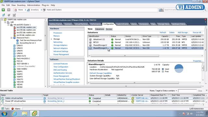This screenshot has height=117, width=208.
Task: Open the Administration menu
Action: (33, 5)
